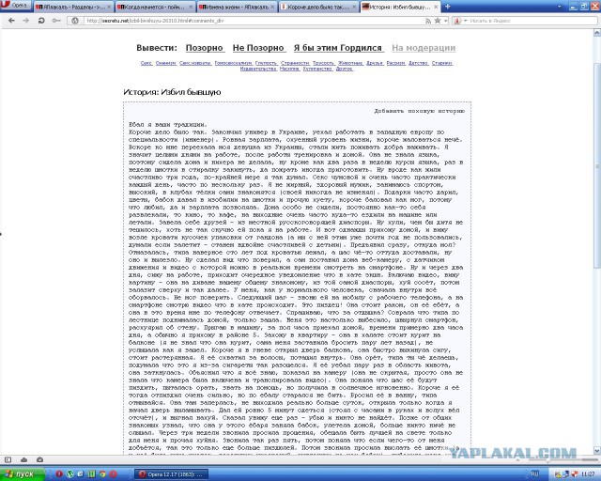Image resolution: width=601 pixels, height=481 pixels.
Task: Close the 'Когда начнется' tab
Action: [x=191, y=7]
